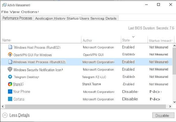Image resolution: width=176 pixels, height=122 pixels.
Task: Maximize the Activity Management window
Action: click(x=158, y=5)
